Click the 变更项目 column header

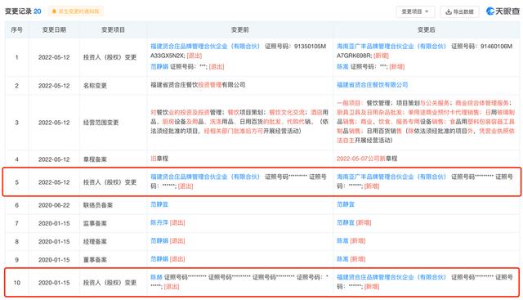pyautogui.click(x=113, y=29)
